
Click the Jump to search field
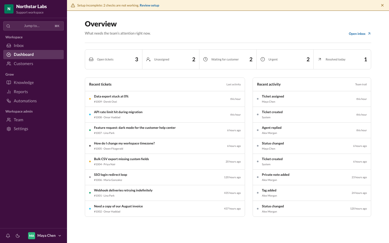33,26
